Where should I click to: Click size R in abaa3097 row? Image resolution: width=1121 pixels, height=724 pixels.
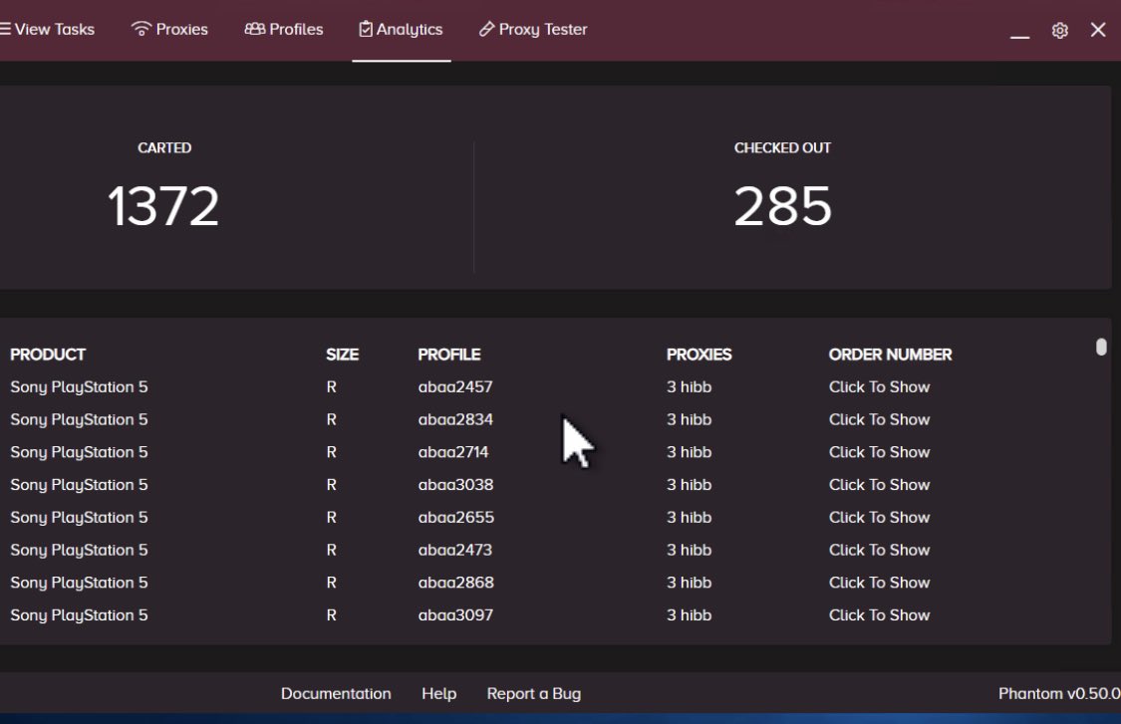click(x=331, y=615)
